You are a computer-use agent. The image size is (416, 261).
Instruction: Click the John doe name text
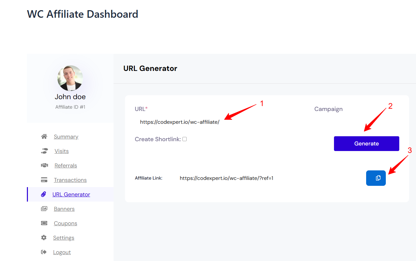click(x=70, y=97)
